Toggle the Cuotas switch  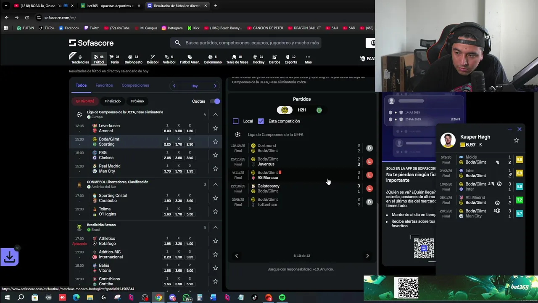pos(215,101)
